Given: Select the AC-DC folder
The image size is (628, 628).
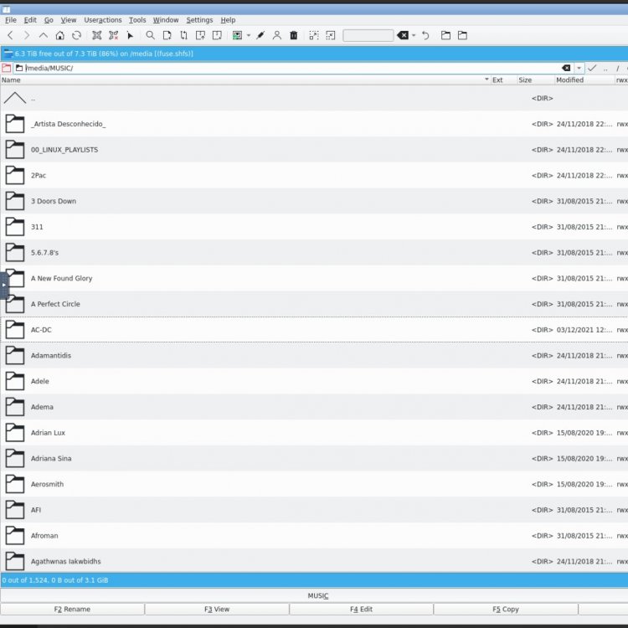Looking at the screenshot, I should point(314,330).
